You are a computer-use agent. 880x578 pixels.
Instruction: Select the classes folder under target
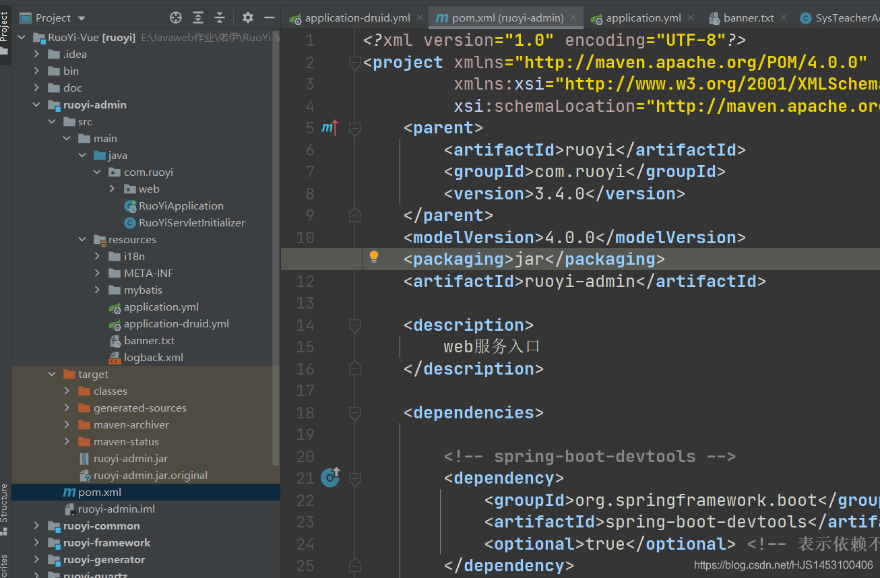tap(102, 391)
